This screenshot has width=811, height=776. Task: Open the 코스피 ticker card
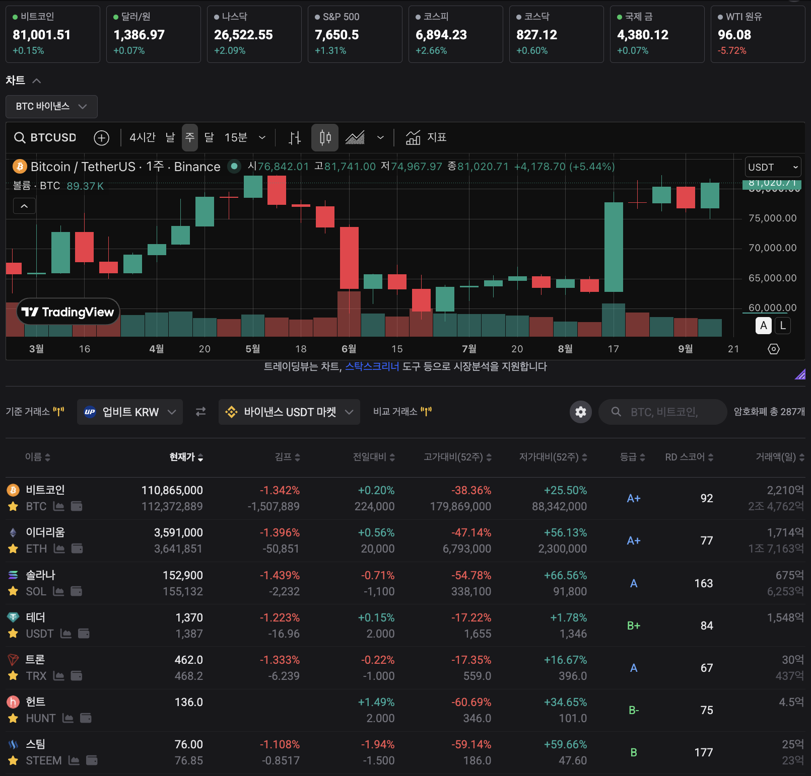point(456,34)
